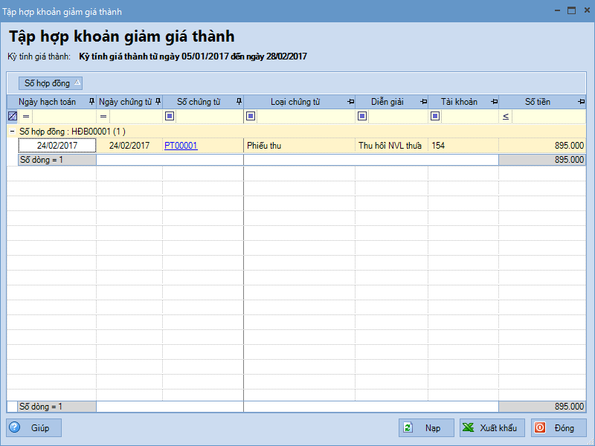Sort by Số tiền column header
The image size is (595, 446).
[537, 102]
